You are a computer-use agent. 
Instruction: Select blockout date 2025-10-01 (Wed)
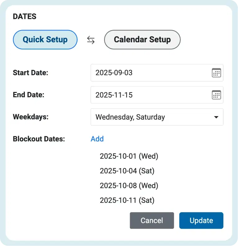point(129,156)
